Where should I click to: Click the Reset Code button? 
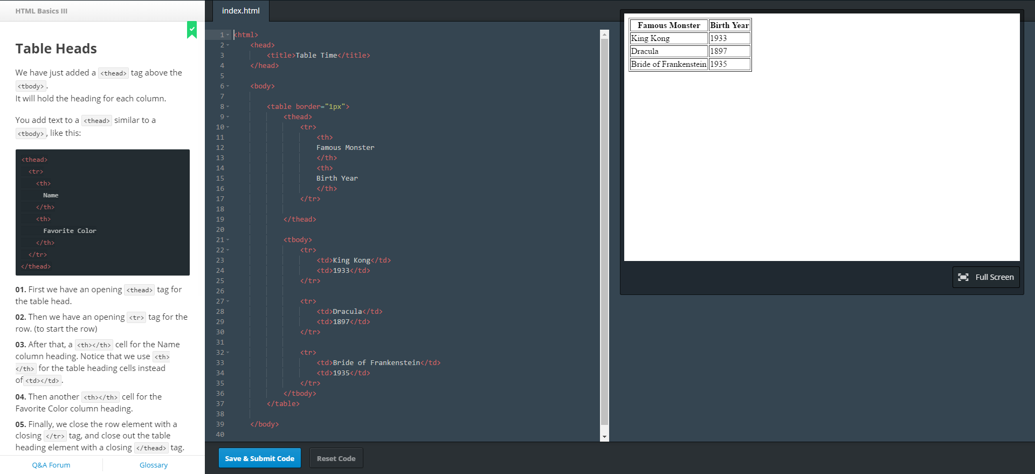pyautogui.click(x=336, y=458)
